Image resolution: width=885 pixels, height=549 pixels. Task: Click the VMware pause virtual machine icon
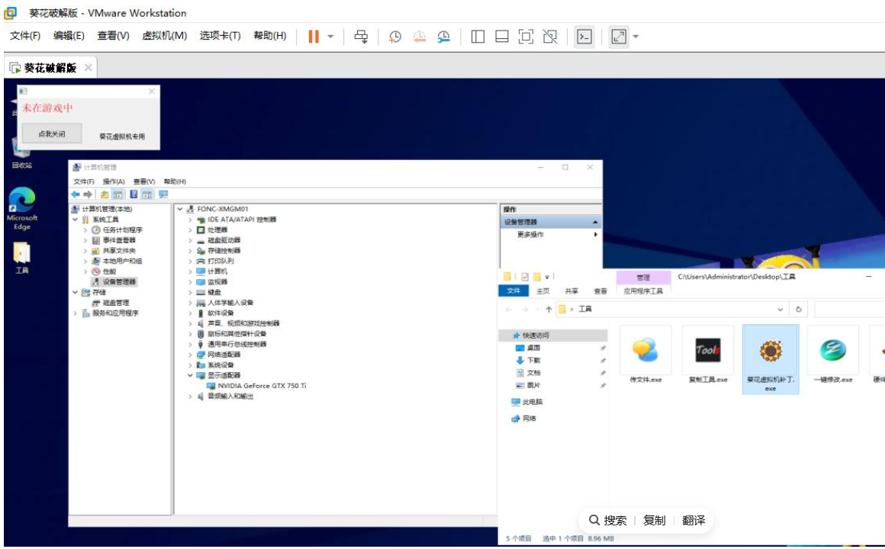point(314,37)
